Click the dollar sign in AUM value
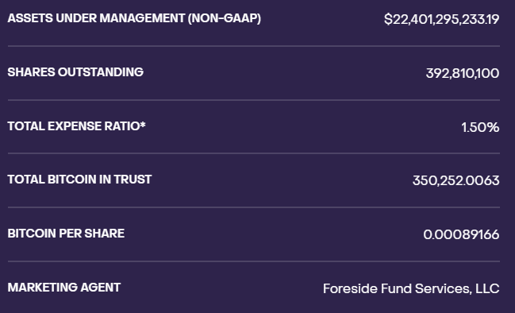515x313 pixels. 388,19
